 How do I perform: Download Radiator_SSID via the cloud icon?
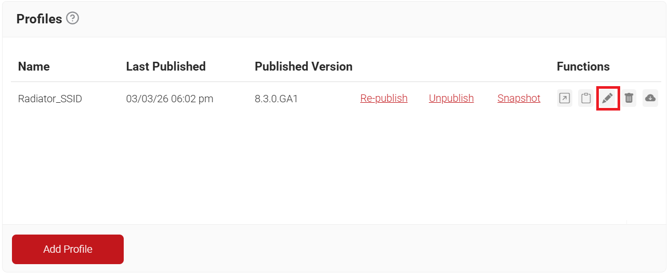tap(650, 98)
